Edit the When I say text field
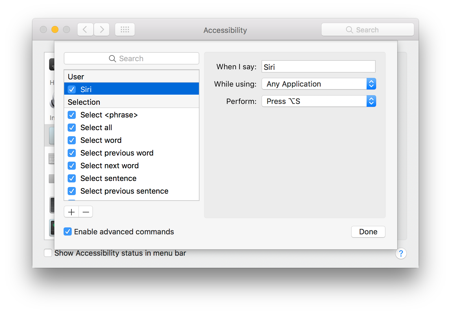This screenshot has height=314, width=451. pyautogui.click(x=319, y=67)
